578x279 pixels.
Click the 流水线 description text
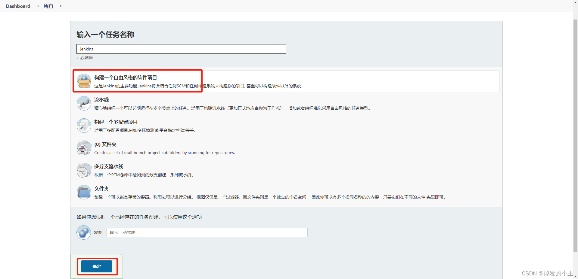click(233, 108)
